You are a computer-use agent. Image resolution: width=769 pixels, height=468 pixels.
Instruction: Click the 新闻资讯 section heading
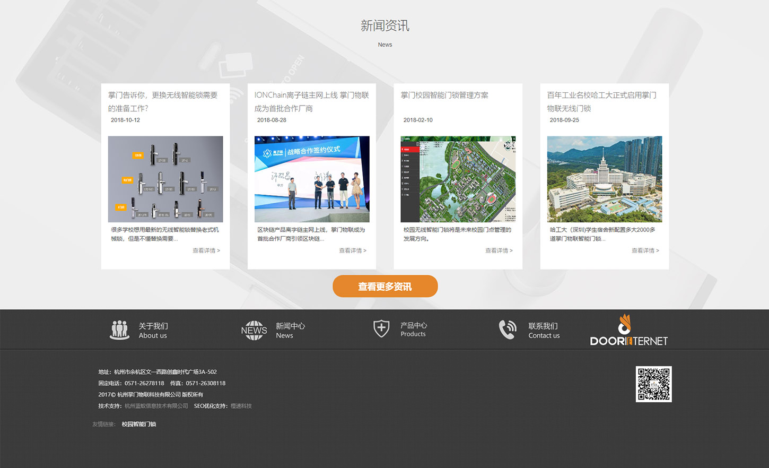point(385,25)
